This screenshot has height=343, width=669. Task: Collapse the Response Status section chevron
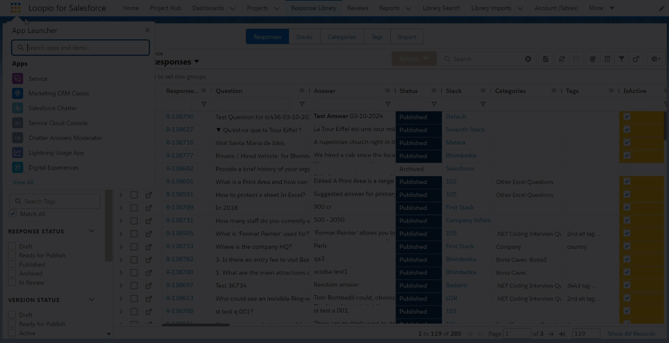click(92, 231)
